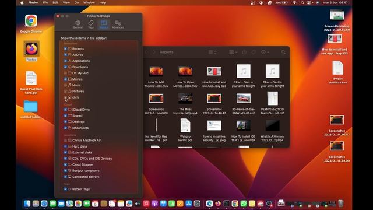
Task: Open the View menu
Action: 66,3
